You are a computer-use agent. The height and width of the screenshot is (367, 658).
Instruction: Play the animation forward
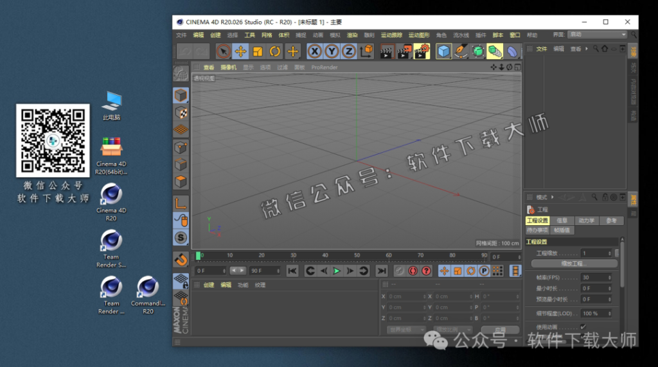(x=337, y=271)
